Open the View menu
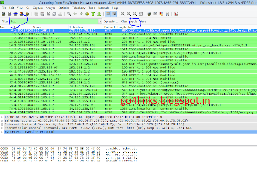The height and width of the screenshot is (174, 257). coord(20,8)
